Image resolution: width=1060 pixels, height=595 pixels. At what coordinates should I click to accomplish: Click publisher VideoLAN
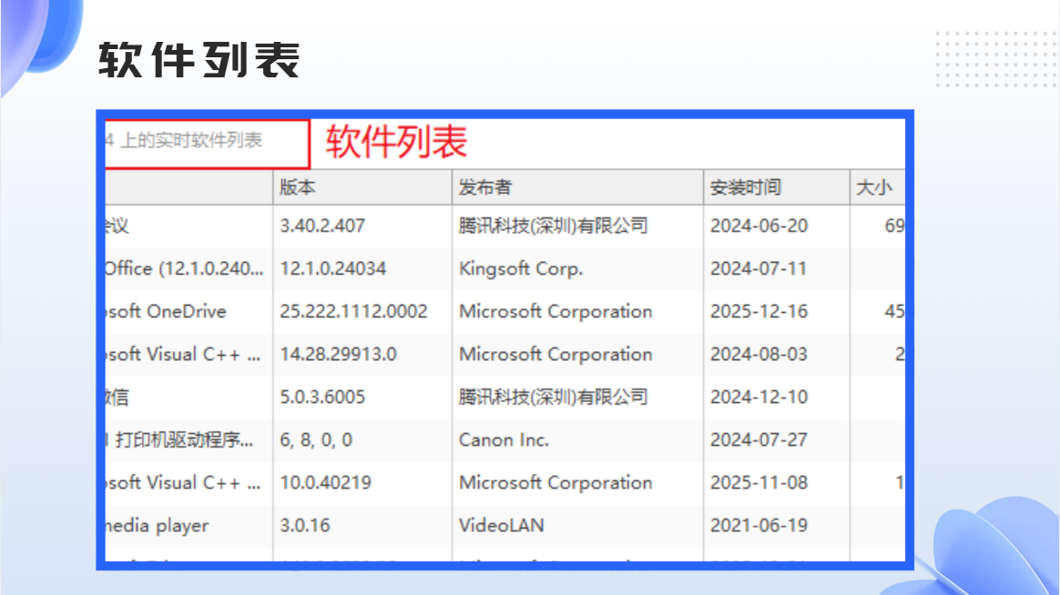coord(501,526)
